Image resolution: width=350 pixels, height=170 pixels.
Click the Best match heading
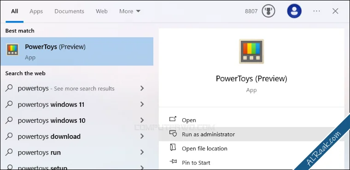[20, 31]
